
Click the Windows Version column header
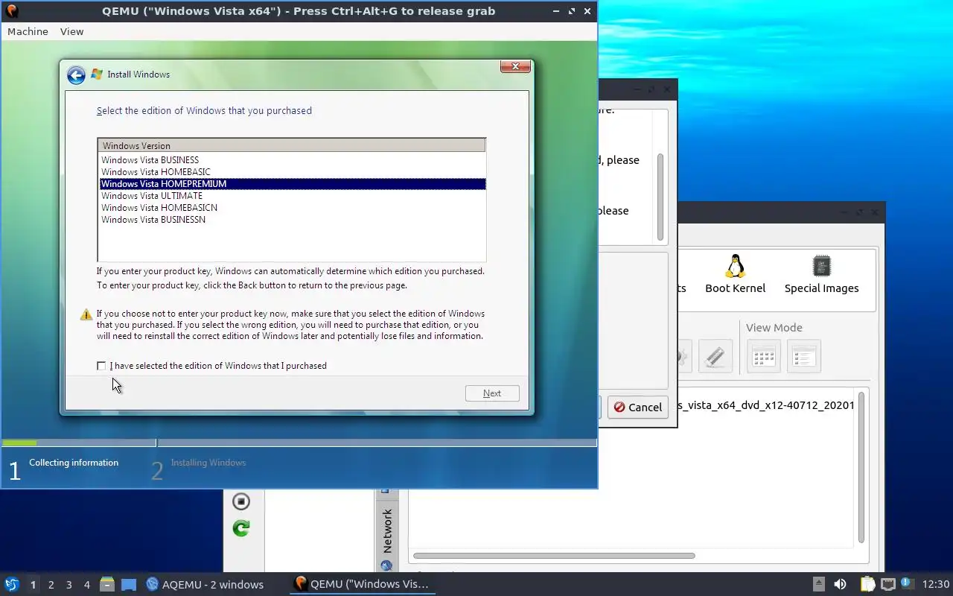click(292, 146)
